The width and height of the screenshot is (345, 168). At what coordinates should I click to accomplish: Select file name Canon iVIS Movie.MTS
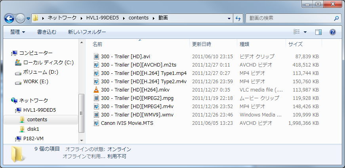coord(127,123)
